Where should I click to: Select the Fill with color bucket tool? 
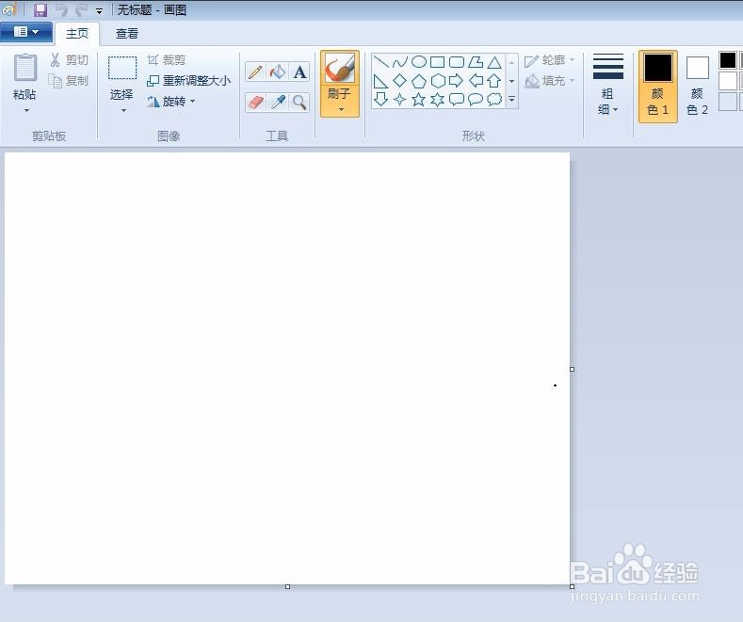pyautogui.click(x=278, y=72)
